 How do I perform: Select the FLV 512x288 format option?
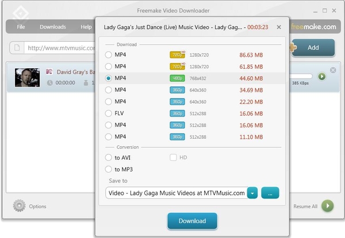pos(109,113)
